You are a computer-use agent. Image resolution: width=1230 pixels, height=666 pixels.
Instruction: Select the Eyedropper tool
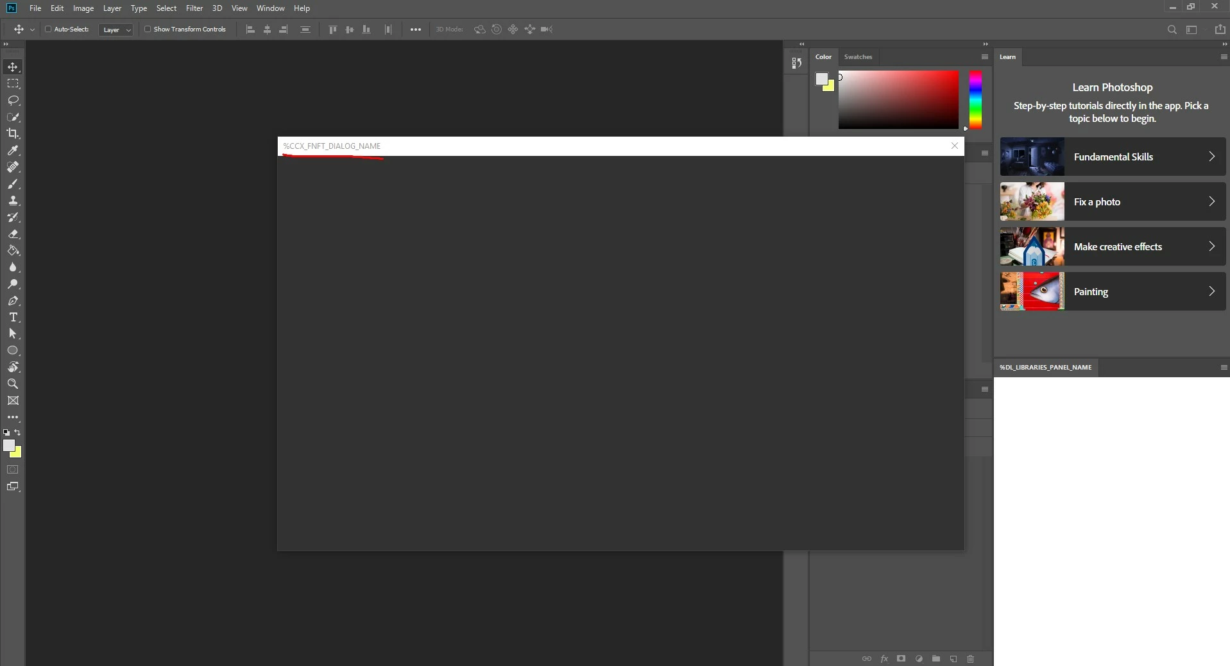(13, 150)
